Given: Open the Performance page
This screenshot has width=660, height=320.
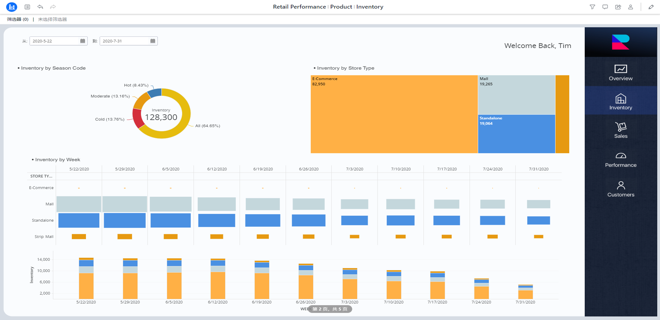Looking at the screenshot, I should tap(620, 159).
